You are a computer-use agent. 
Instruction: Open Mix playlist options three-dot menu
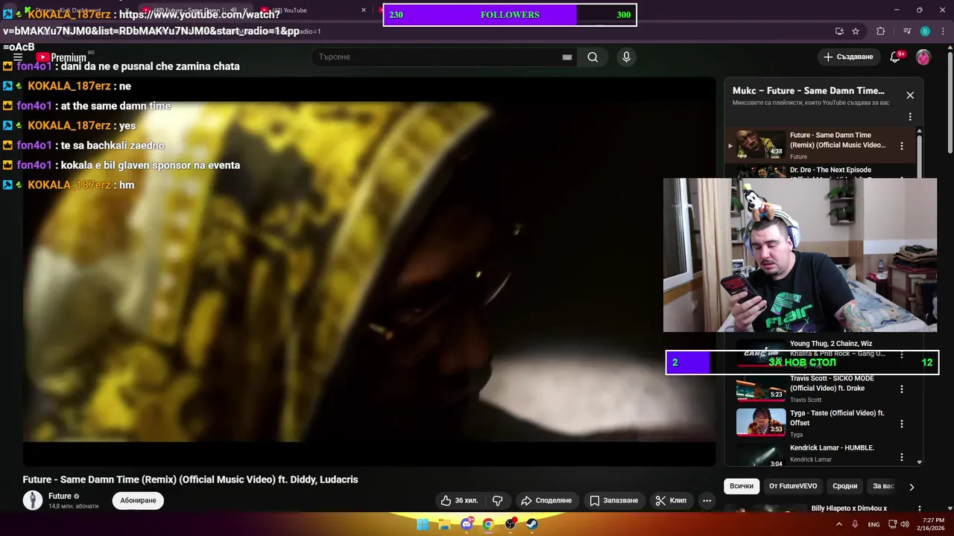tap(910, 117)
